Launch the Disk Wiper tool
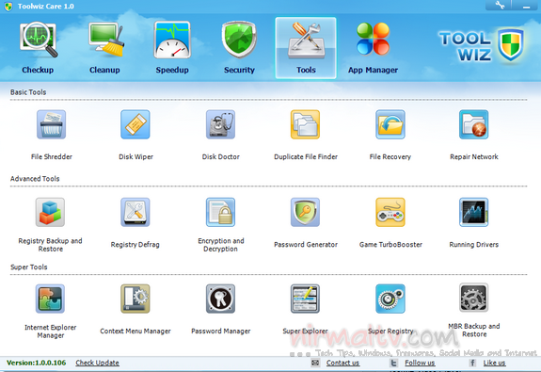The image size is (541, 372). click(x=135, y=124)
